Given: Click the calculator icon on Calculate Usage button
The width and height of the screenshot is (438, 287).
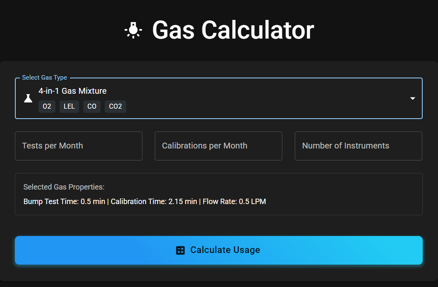Looking at the screenshot, I should pyautogui.click(x=180, y=250).
